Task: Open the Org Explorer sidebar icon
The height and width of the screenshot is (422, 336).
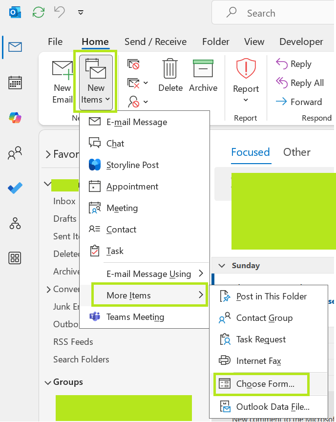Action: [15, 223]
